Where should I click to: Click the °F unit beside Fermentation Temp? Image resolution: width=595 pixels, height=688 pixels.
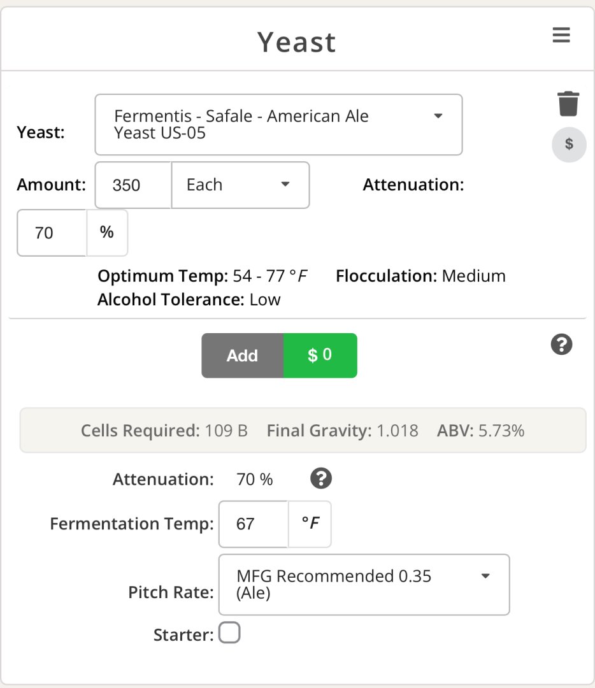click(310, 524)
